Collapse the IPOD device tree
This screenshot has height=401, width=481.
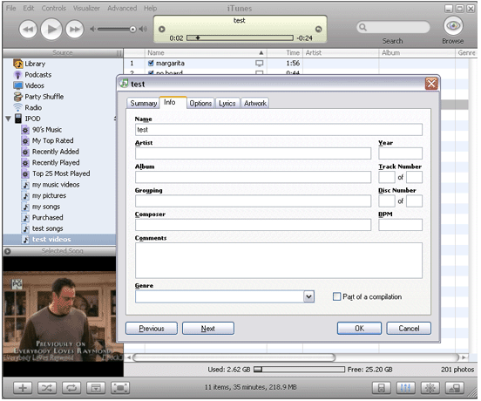pyautogui.click(x=8, y=119)
